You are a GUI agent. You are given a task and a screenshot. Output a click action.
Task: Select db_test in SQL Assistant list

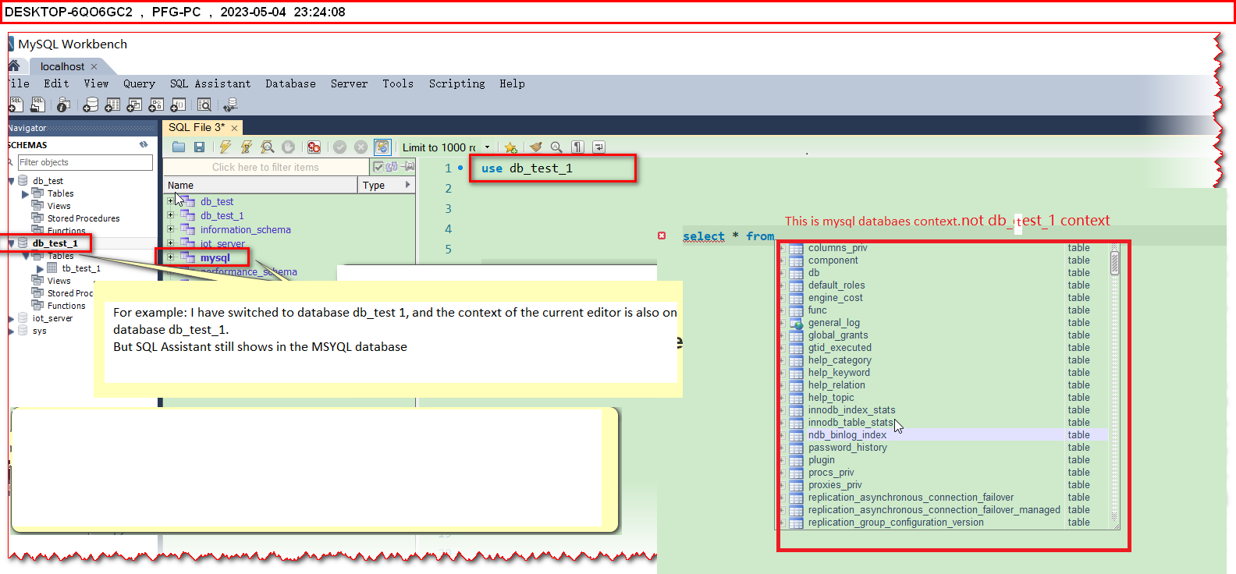[x=217, y=201]
